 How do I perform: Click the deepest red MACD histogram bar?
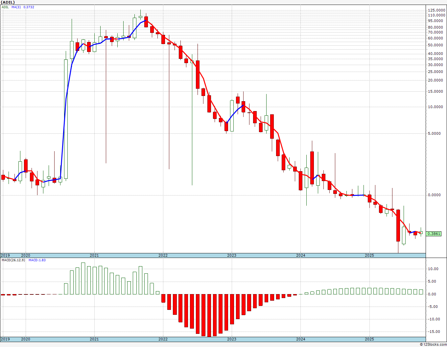click(x=209, y=315)
